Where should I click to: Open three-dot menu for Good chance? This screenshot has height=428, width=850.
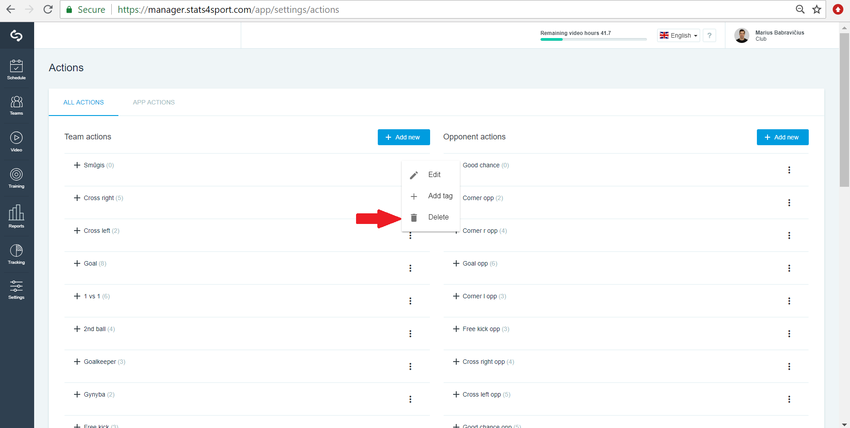[789, 170]
